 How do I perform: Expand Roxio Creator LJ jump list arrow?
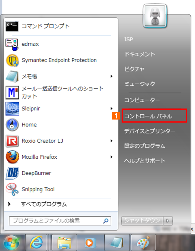(x=111, y=141)
